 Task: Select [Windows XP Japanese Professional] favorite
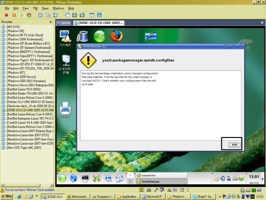point(29,48)
